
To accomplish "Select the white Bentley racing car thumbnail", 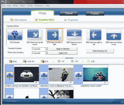I will pos(26,74).
